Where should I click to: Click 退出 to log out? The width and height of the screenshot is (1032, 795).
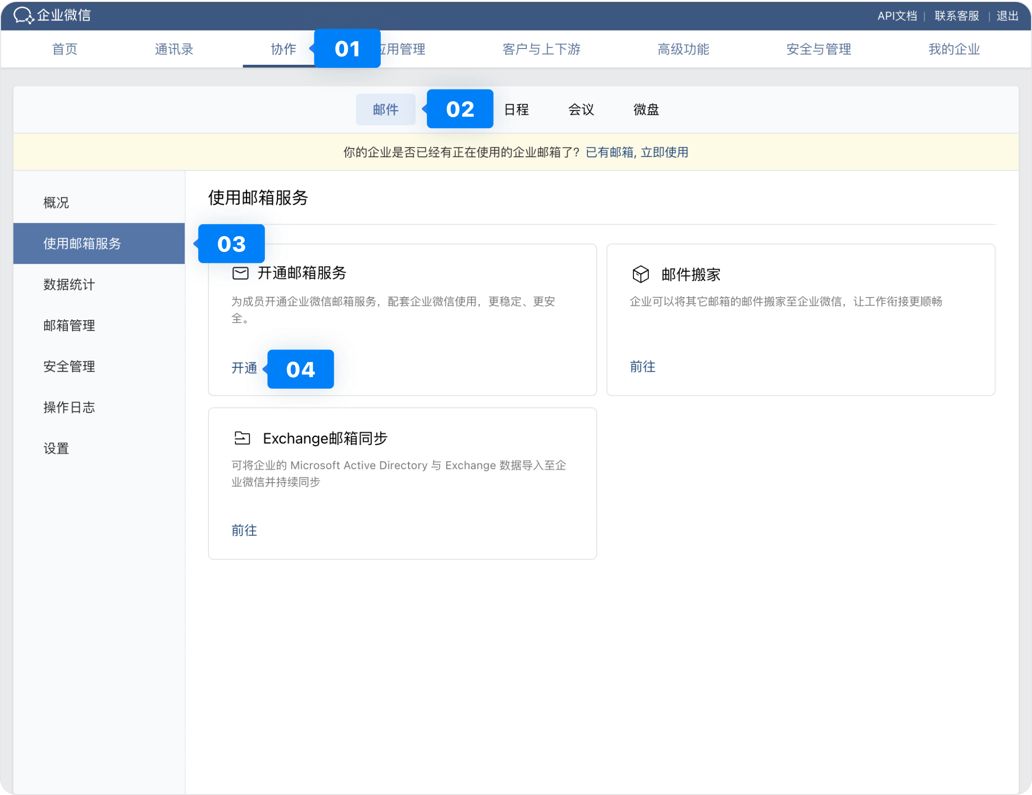point(1007,16)
